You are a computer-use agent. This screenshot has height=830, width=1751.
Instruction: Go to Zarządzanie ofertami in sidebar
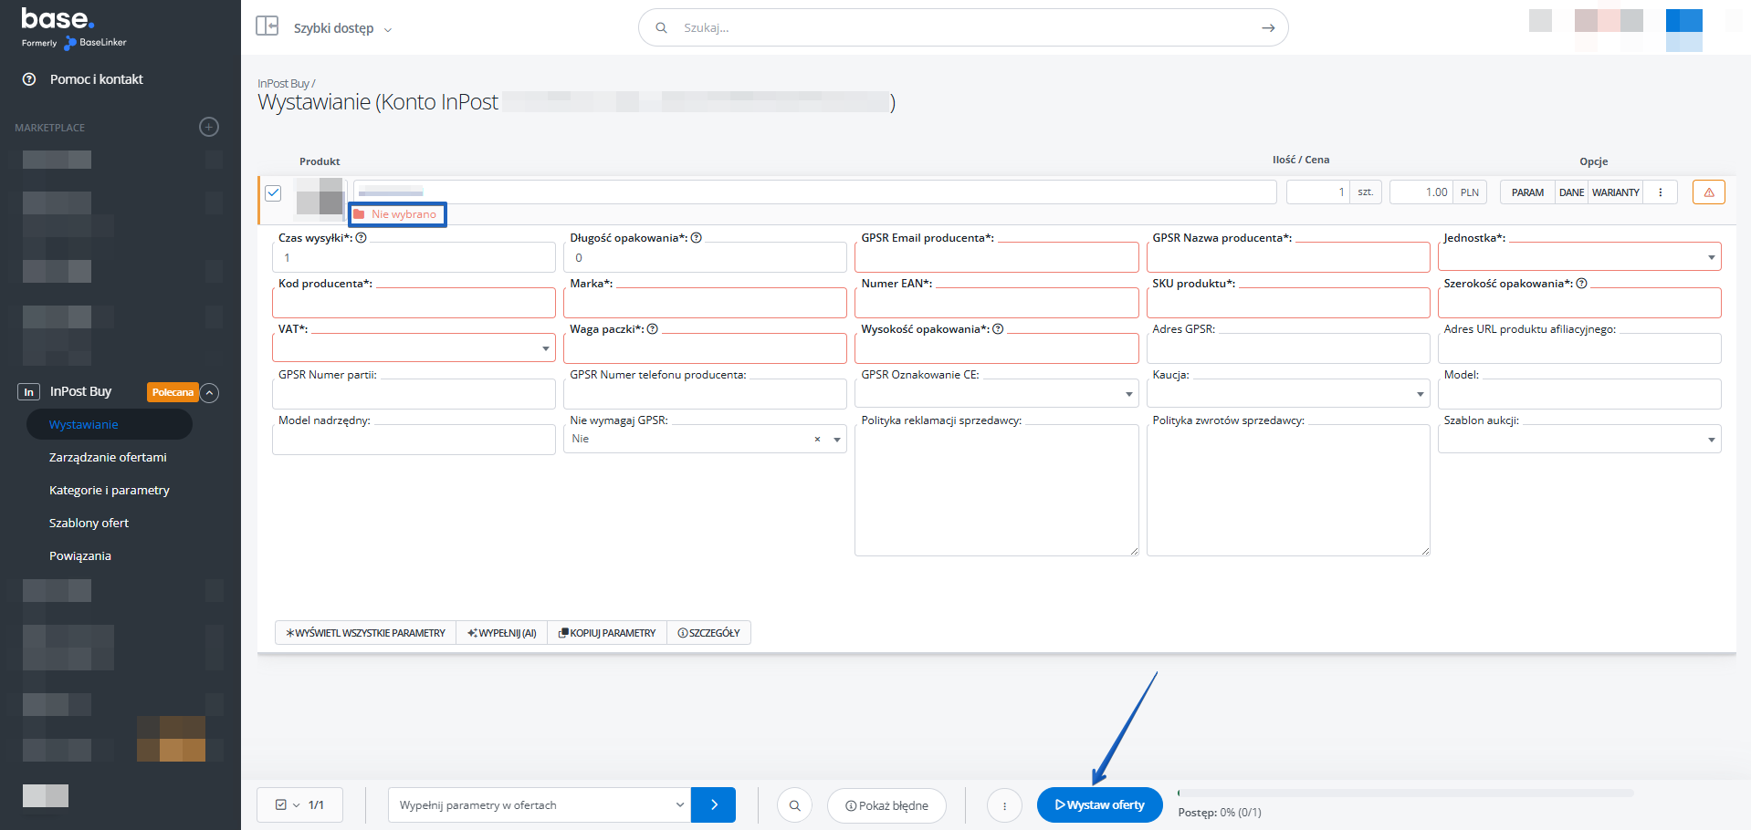coord(108,458)
